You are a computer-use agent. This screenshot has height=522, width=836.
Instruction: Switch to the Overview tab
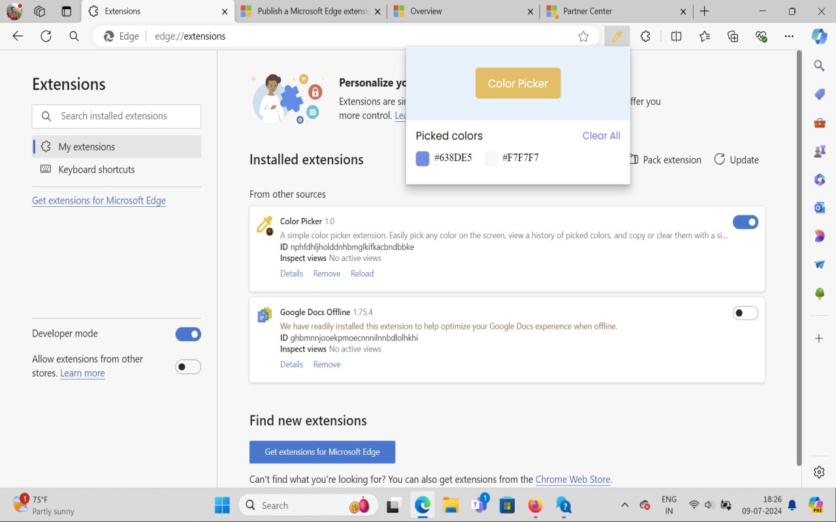[464, 11]
